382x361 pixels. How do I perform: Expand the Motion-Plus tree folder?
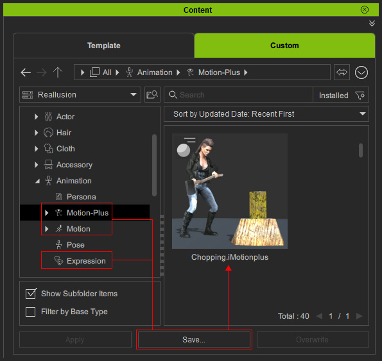pos(46,213)
